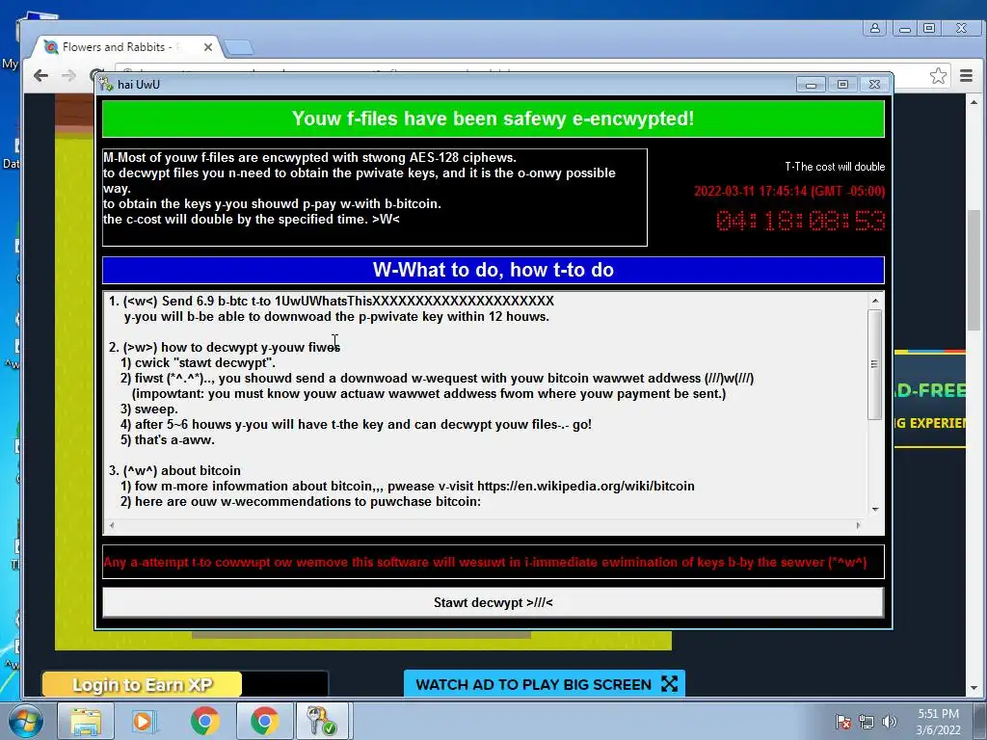The image size is (987, 740).
Task: Open the Chrome hamburger menu
Action: (966, 75)
